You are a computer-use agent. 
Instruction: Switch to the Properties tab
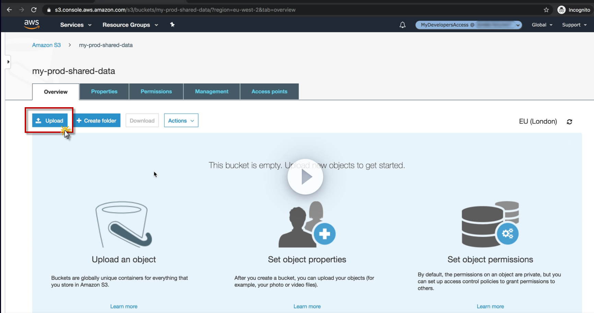tap(104, 91)
